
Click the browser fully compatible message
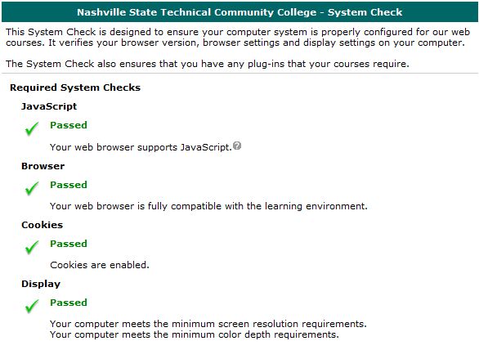[208, 206]
